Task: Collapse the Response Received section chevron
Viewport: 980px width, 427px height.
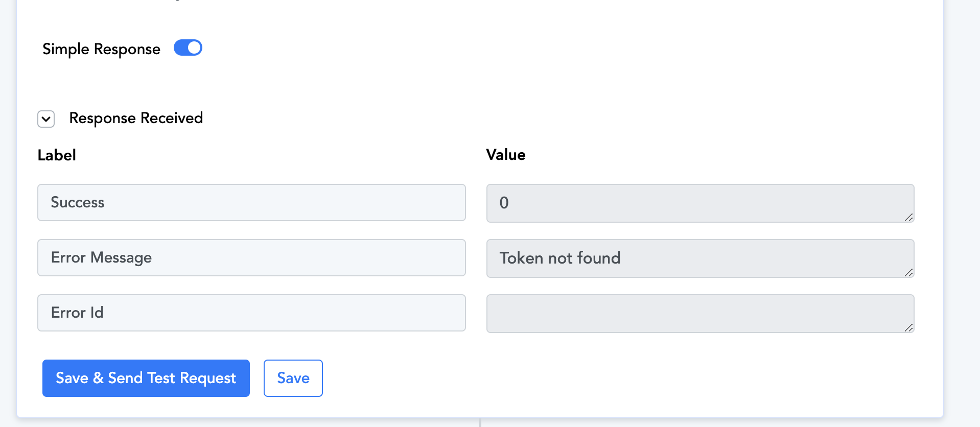Action: (46, 119)
